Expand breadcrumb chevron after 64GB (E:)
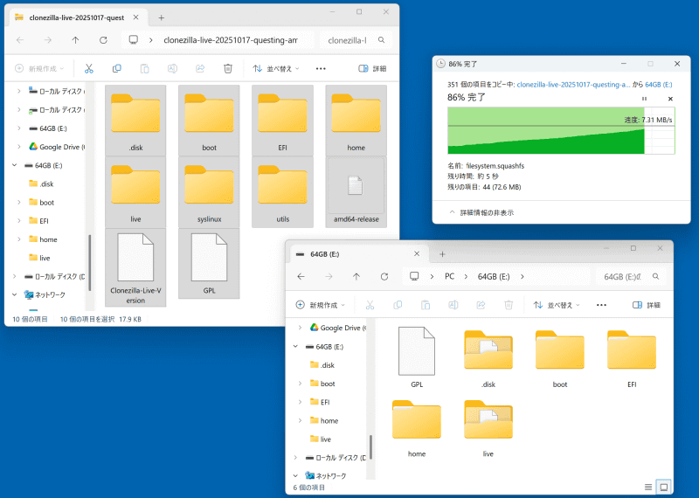This screenshot has height=498, width=699. coord(522,276)
